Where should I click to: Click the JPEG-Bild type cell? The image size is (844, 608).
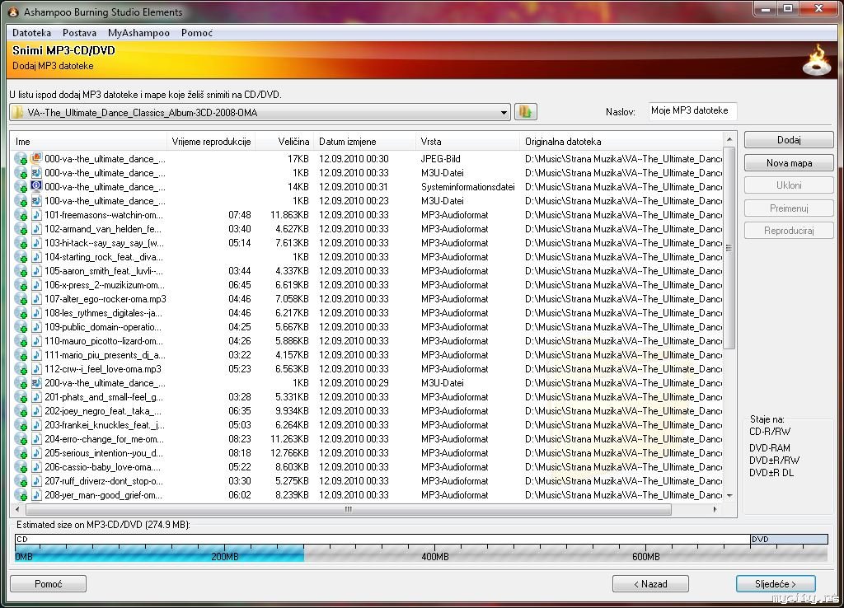point(440,158)
